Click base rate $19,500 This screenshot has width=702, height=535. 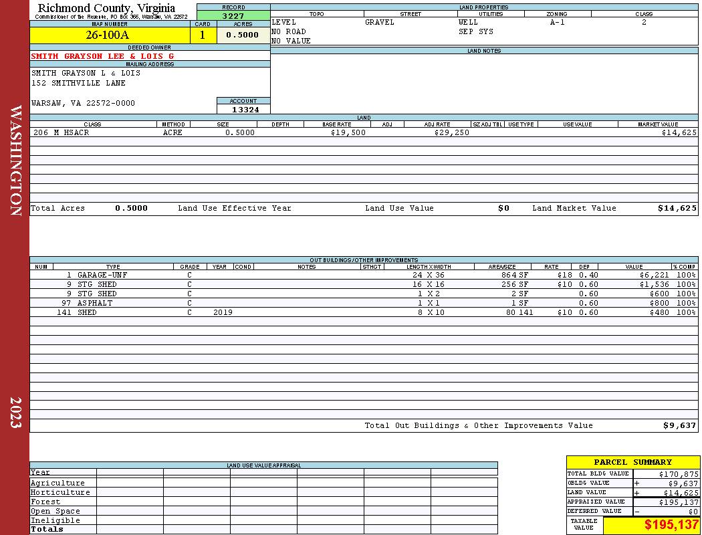[x=348, y=133]
